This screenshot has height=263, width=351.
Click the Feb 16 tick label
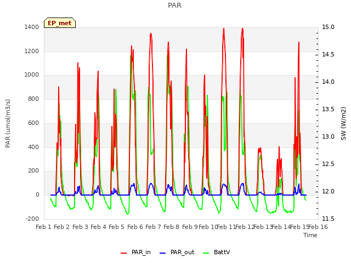318,227
